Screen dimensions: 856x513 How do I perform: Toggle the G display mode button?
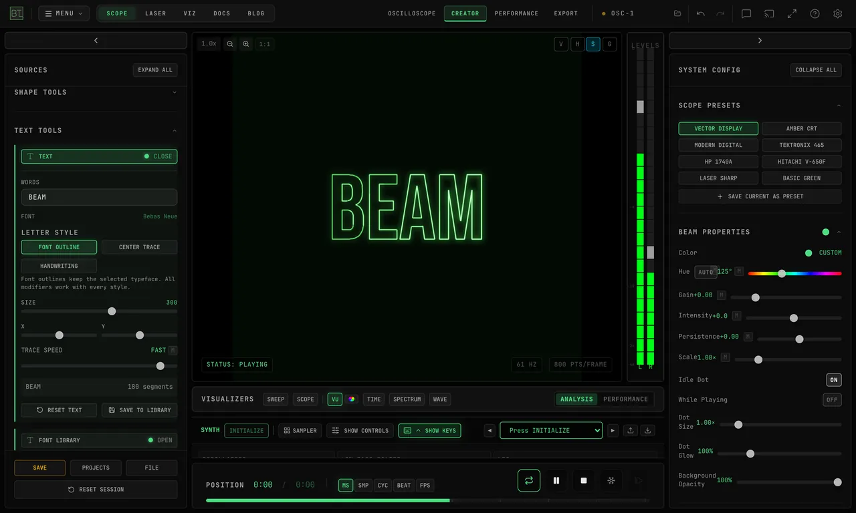point(609,44)
